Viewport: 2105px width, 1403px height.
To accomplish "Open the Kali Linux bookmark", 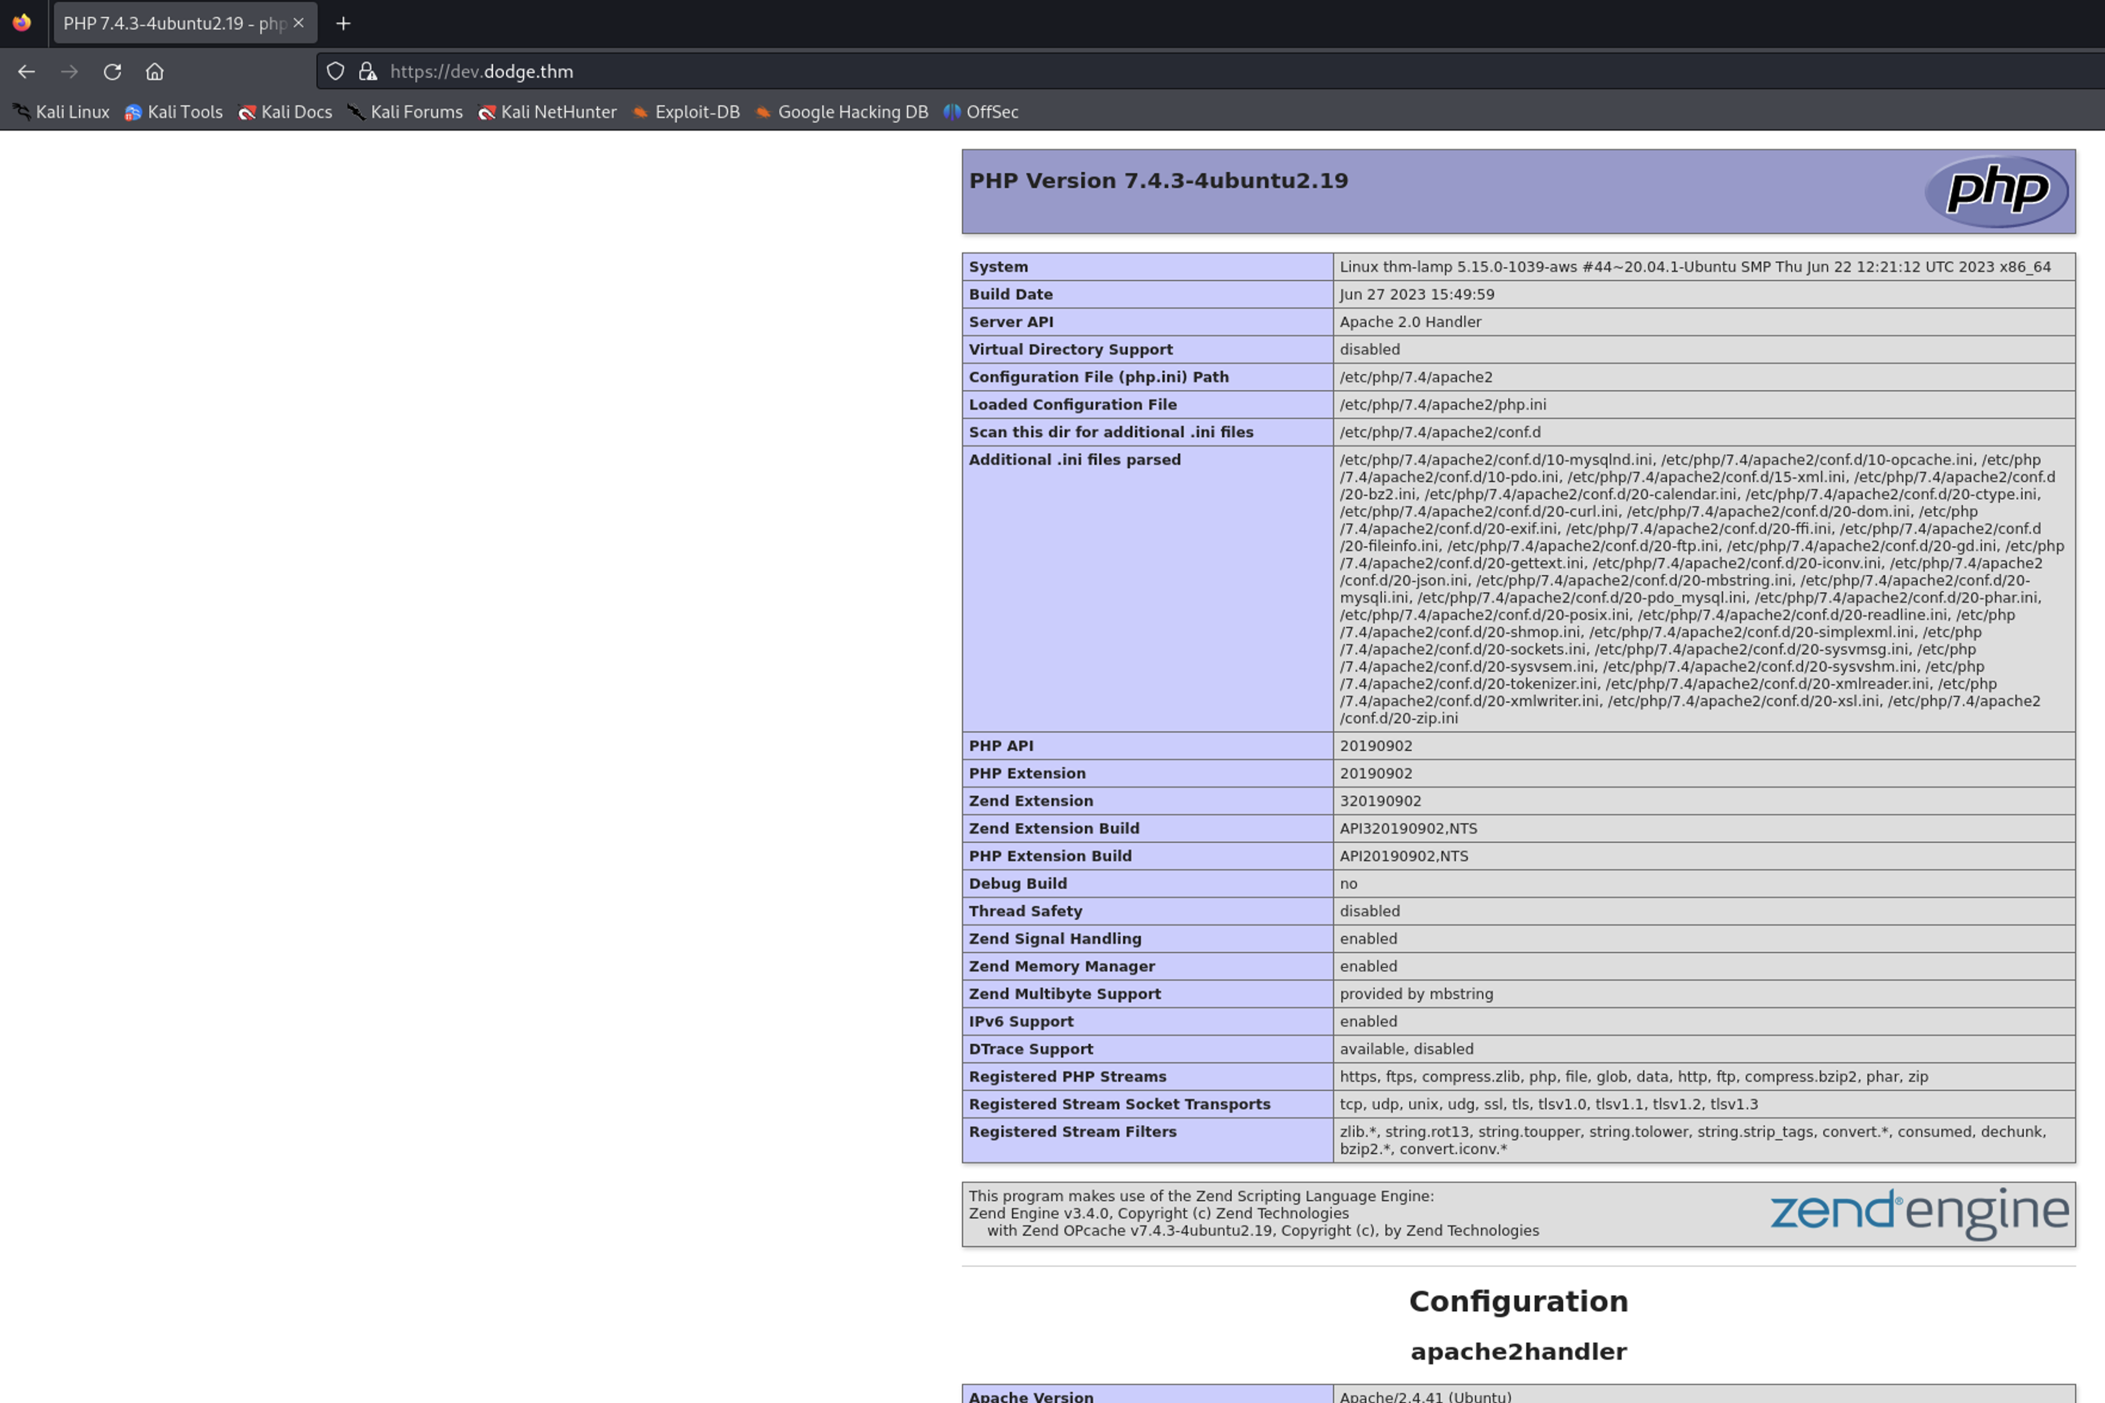I will point(61,112).
